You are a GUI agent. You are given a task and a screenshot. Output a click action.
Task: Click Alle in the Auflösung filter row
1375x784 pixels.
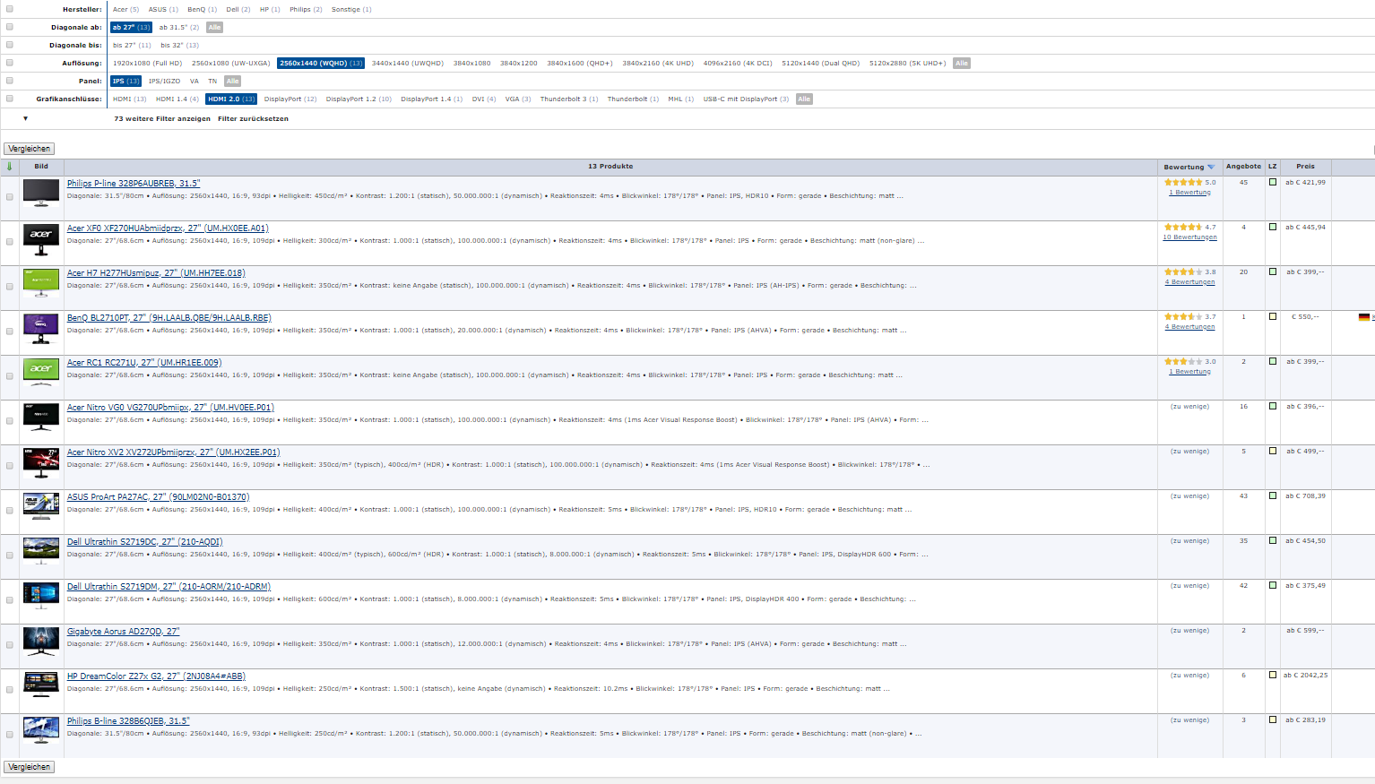point(962,64)
